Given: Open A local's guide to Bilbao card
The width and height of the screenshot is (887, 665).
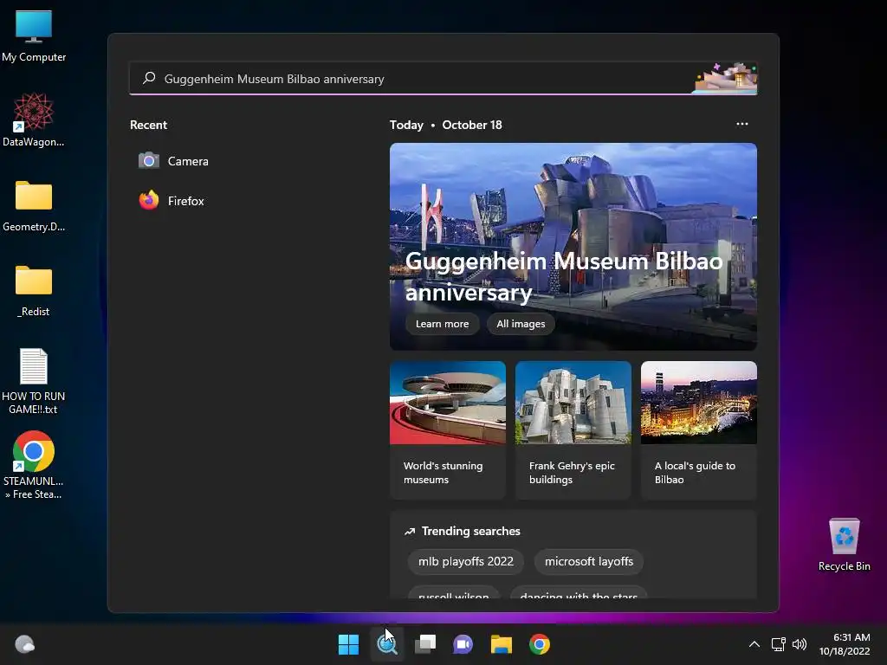Looking at the screenshot, I should click(699, 429).
